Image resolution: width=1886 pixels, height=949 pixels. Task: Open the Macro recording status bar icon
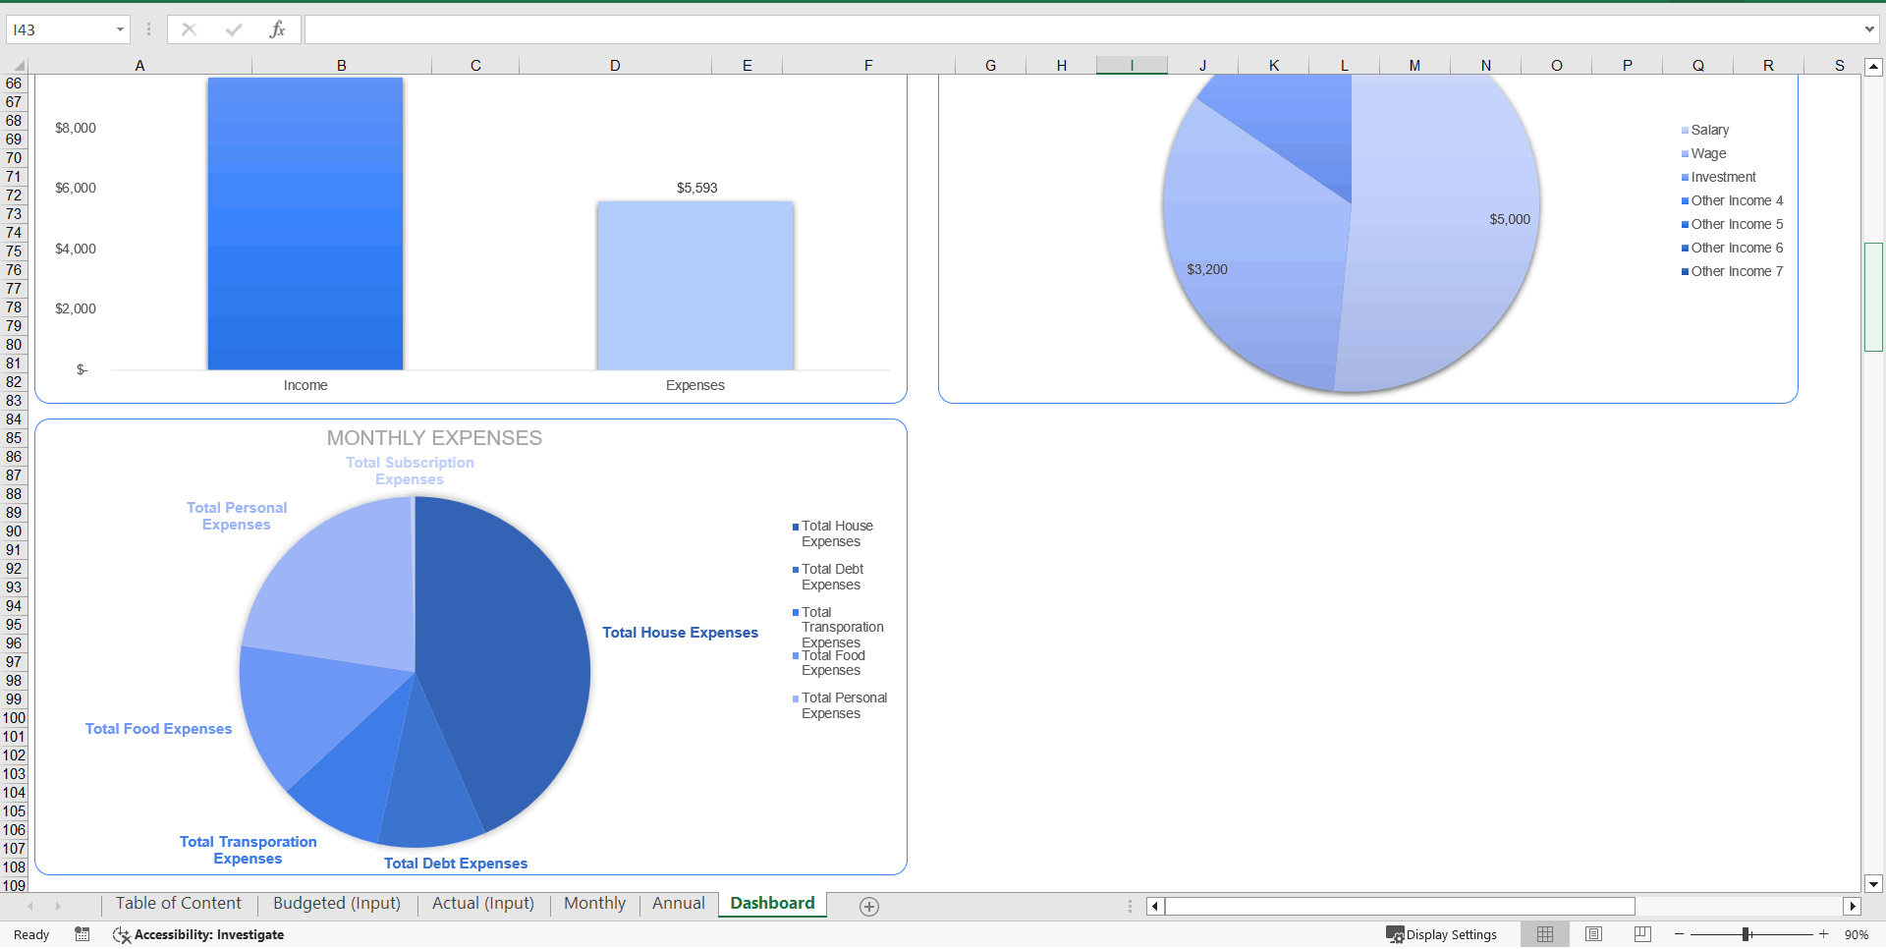click(x=83, y=934)
